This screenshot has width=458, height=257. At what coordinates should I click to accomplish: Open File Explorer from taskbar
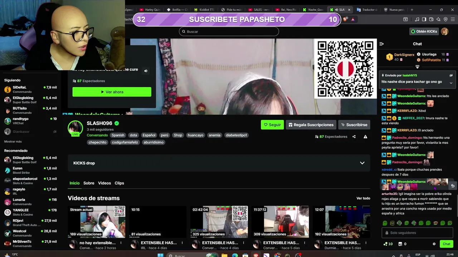(224, 255)
